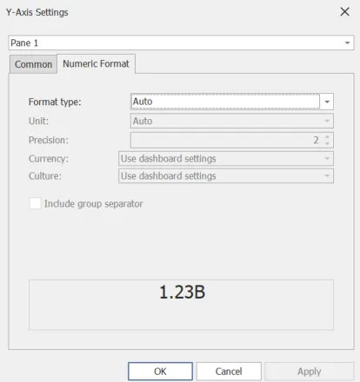The image size is (360, 382).
Task: Select the Numeric Format tab
Action: pyautogui.click(x=96, y=63)
